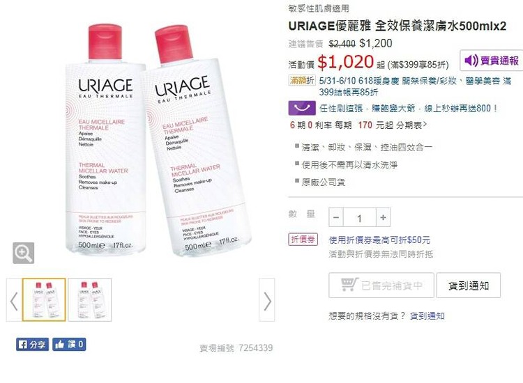The height and width of the screenshot is (383, 523).
Task: Show next thumbnails with right arrow
Action: [x=267, y=301]
